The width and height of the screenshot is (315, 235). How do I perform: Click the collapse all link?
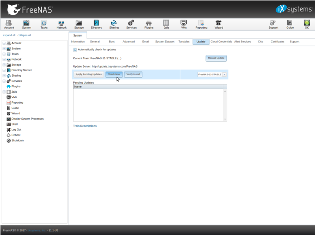pos(24,35)
